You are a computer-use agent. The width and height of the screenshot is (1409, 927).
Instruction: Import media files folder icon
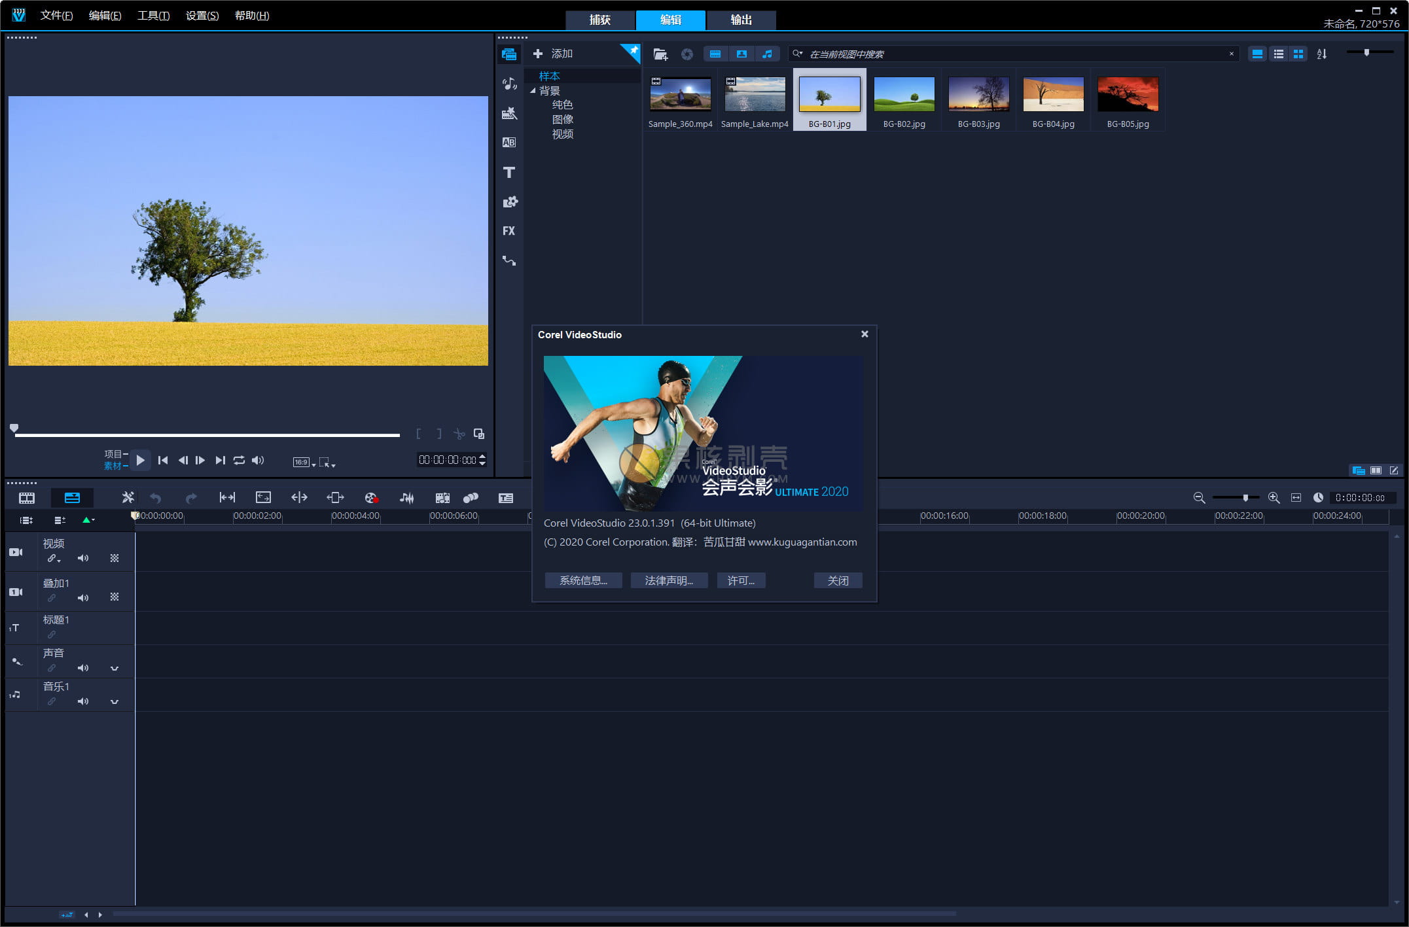pyautogui.click(x=660, y=54)
